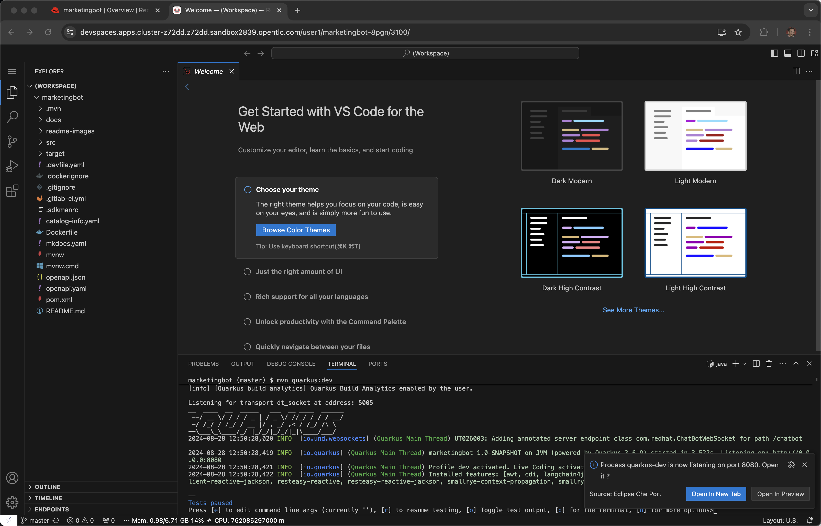Expand the OUTLINE section
This screenshot has width=821, height=526.
click(x=47, y=487)
